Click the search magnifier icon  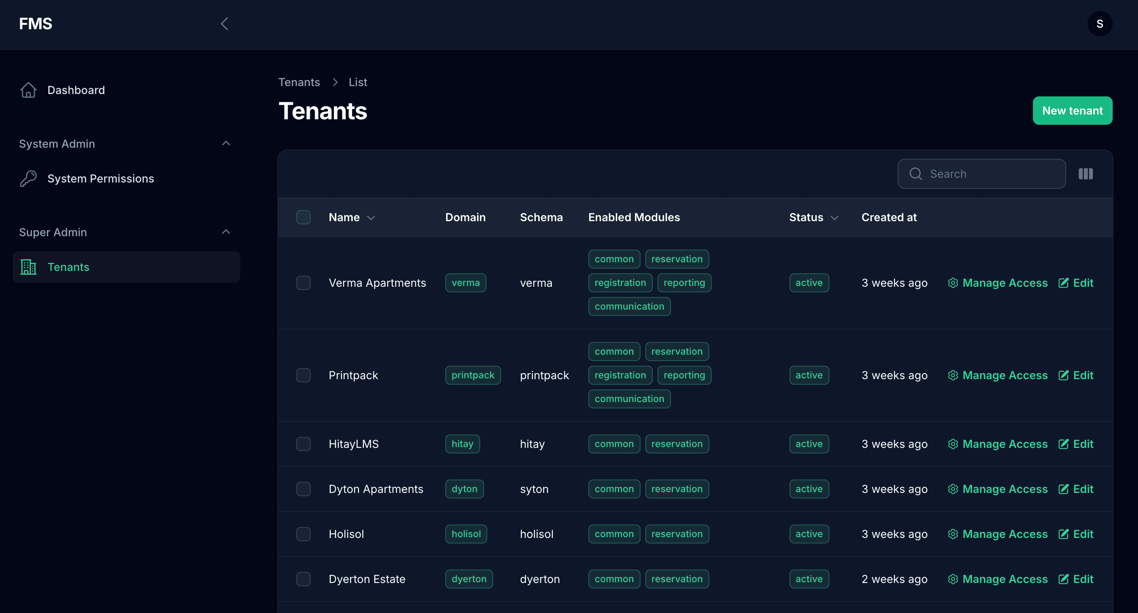[x=916, y=173]
